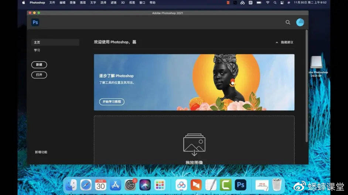Screen dimensions: 348x195
Task: Open Launchpad from the dock
Action: (x=160, y=185)
